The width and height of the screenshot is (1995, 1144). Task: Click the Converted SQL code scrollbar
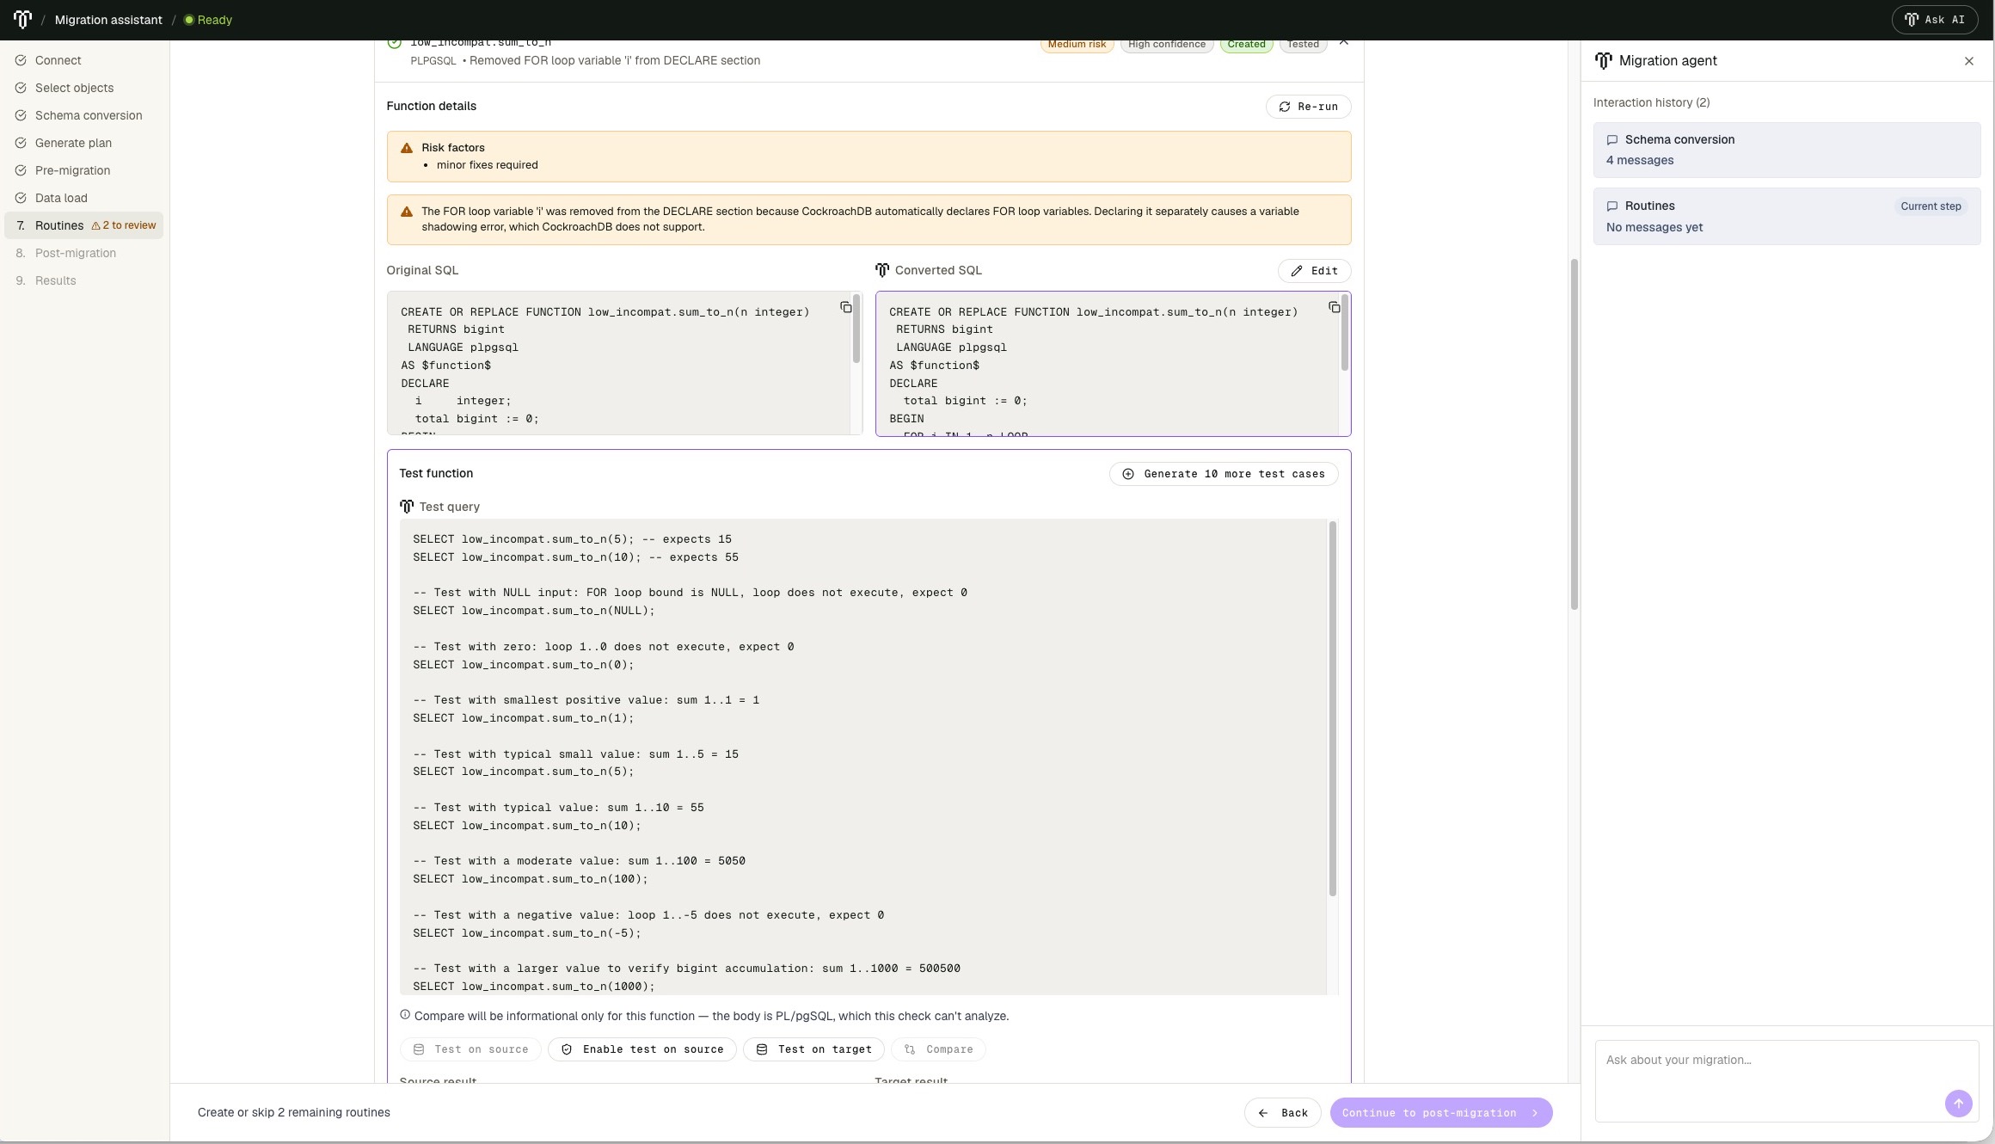[1345, 333]
